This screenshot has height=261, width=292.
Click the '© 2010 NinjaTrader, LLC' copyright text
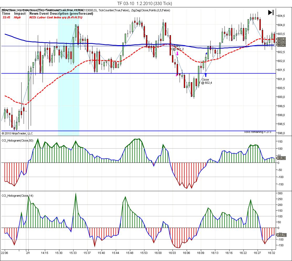17,133
